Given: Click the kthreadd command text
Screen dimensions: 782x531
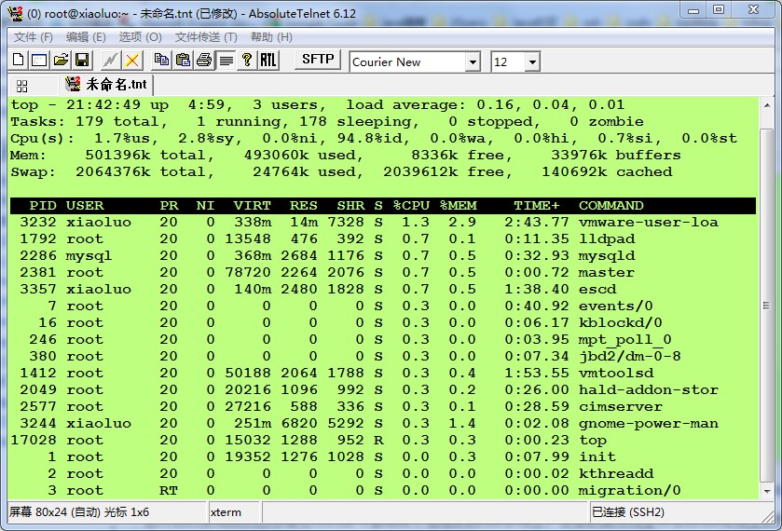Looking at the screenshot, I should coord(616,473).
